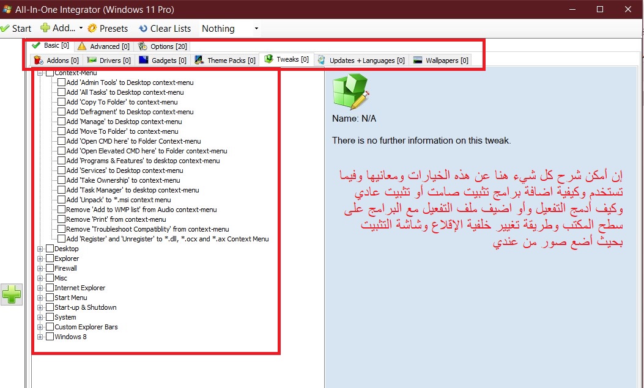Open the Updates + Languages [0] tab

361,60
